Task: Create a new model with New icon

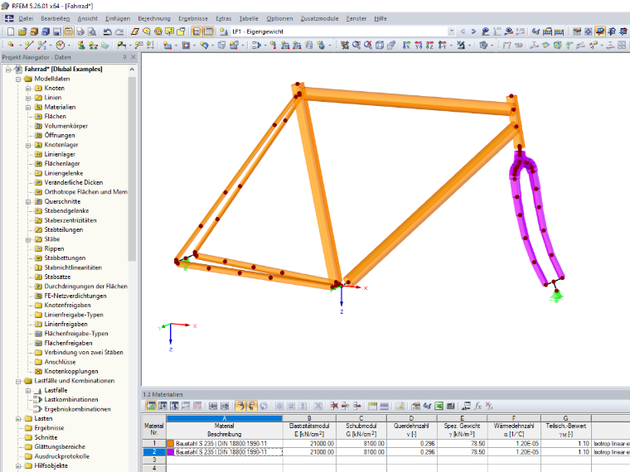Action: 11,31
